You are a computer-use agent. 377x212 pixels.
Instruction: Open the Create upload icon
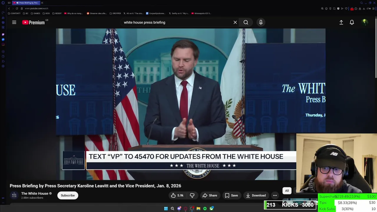point(341,22)
